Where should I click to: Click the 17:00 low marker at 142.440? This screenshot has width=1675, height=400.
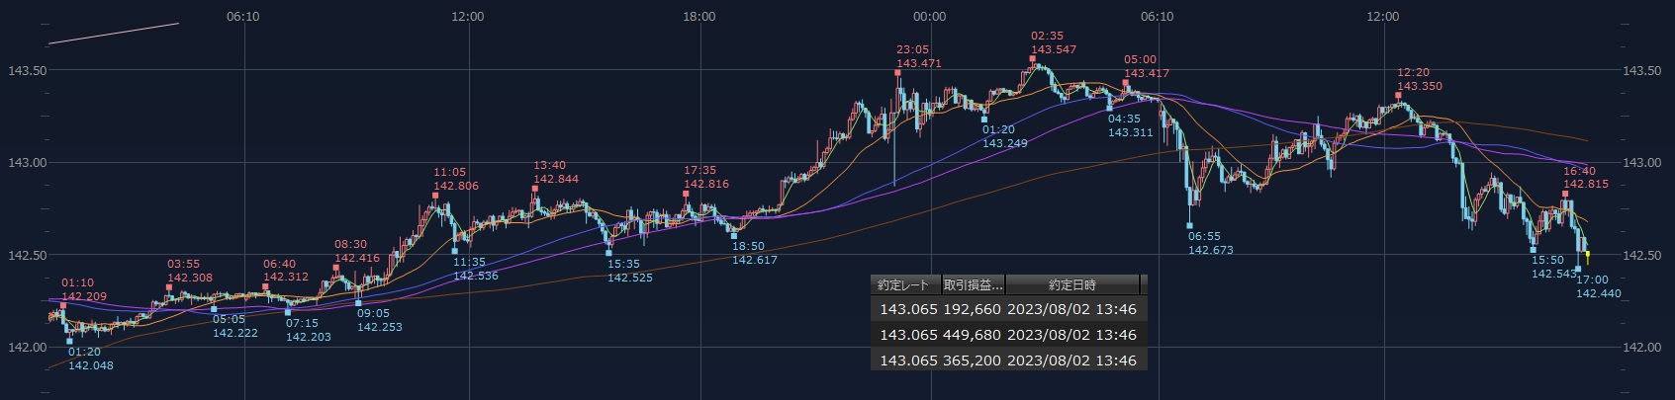(x=1578, y=269)
